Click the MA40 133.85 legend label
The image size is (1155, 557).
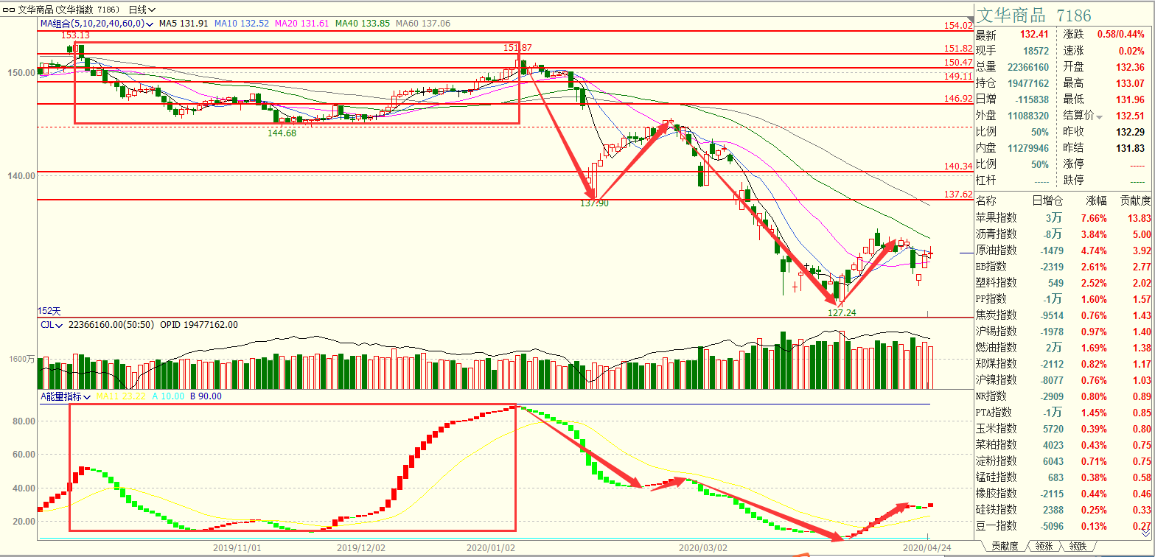[x=363, y=24]
